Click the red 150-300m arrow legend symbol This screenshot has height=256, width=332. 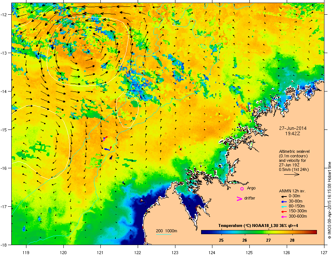[x=284, y=212]
